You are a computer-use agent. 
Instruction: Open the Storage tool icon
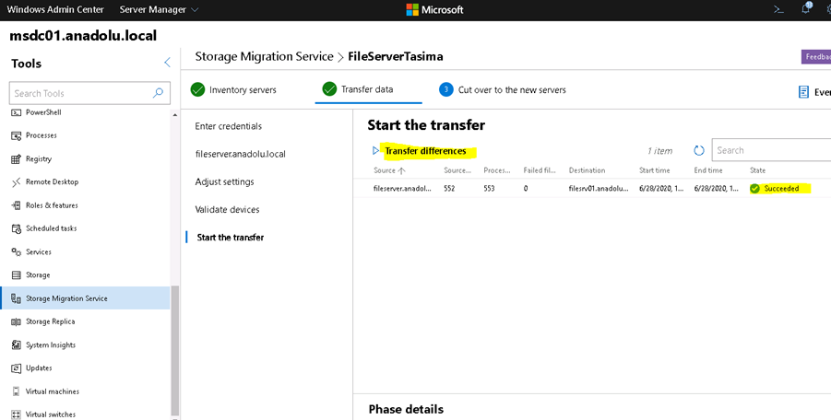pos(16,275)
